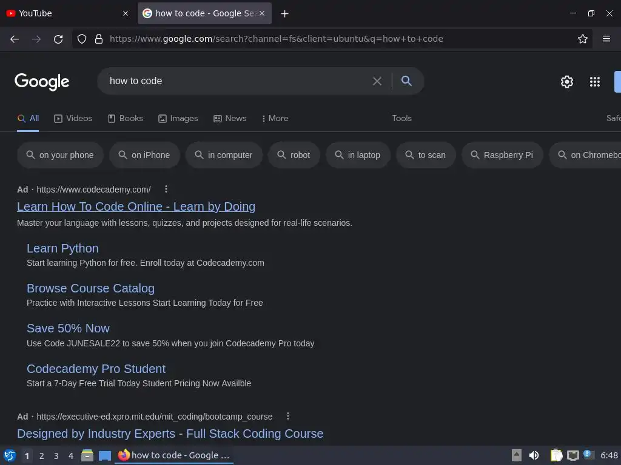
Task: Bookmark this page with the star
Action: 583,39
